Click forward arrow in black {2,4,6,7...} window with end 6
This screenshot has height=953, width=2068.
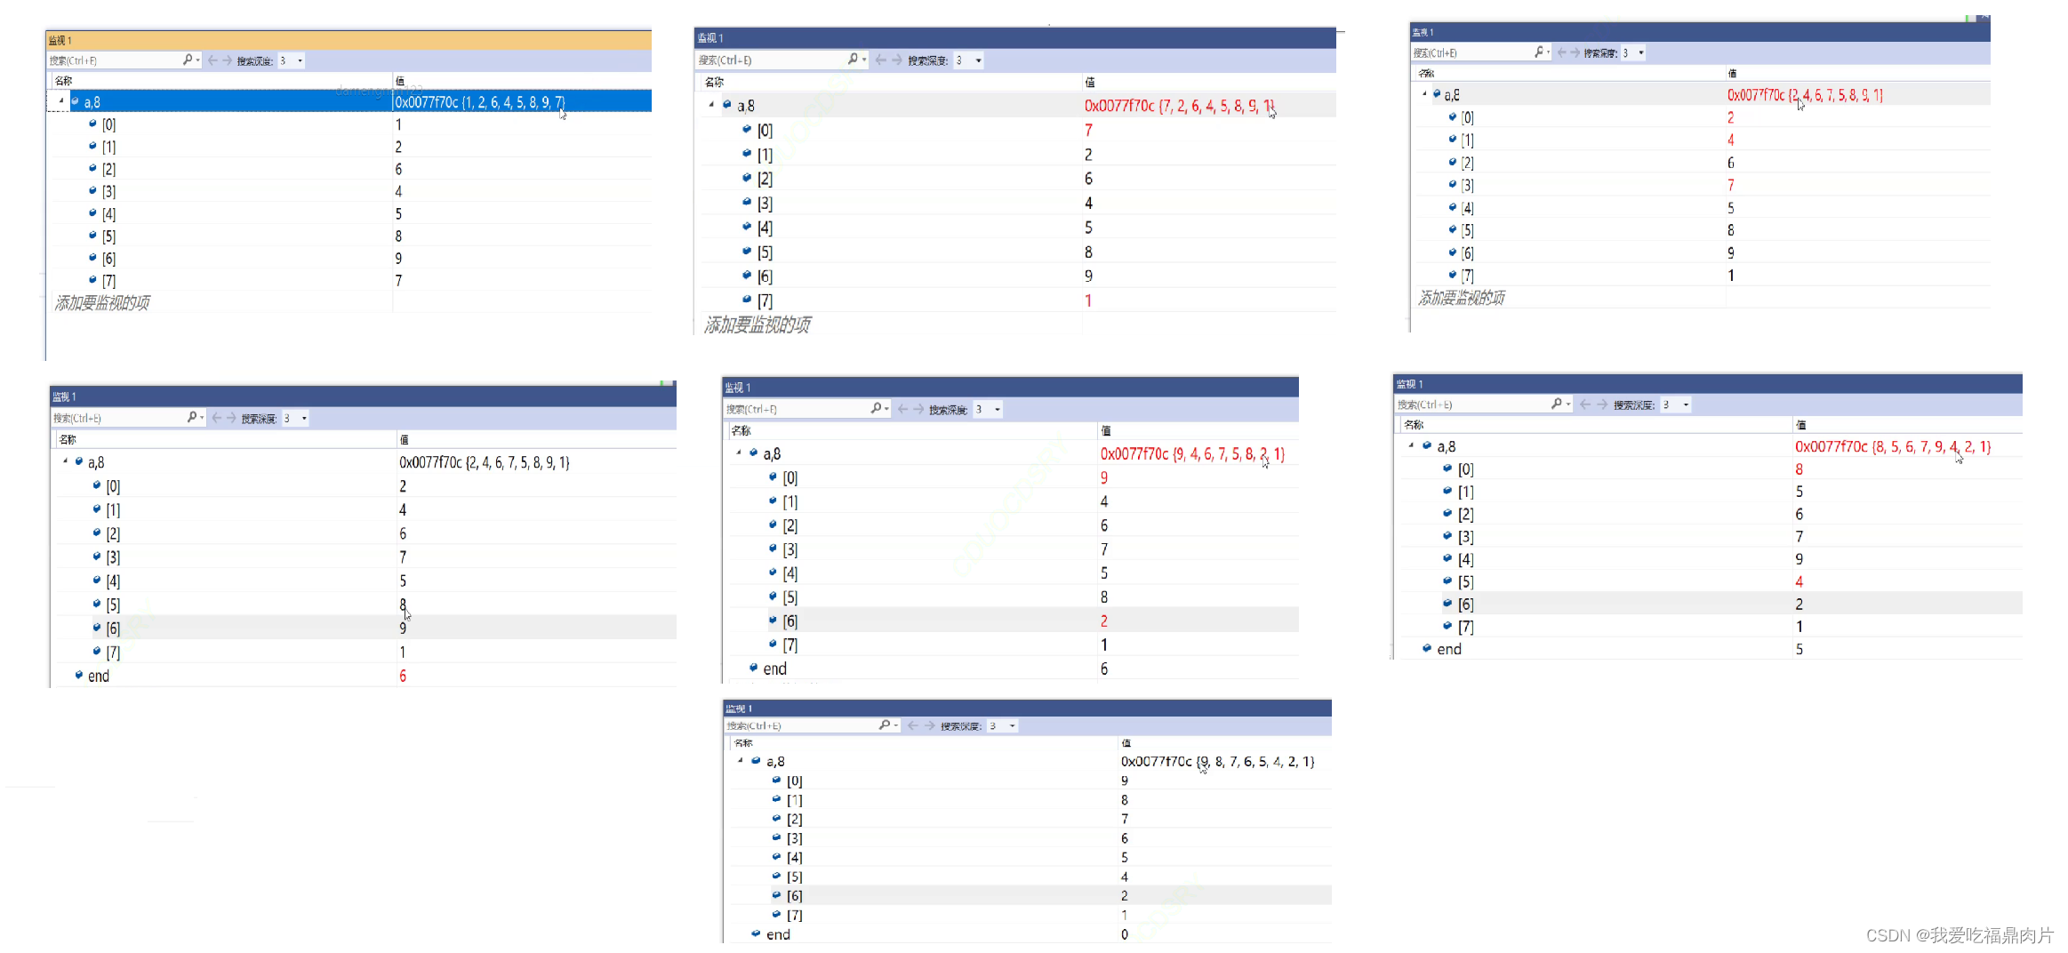tap(231, 417)
